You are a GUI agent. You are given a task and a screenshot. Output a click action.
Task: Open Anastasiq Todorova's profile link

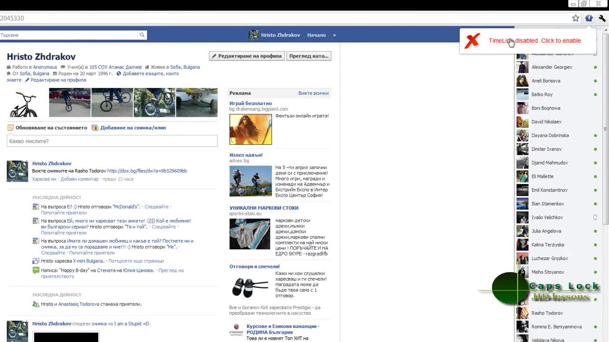(x=79, y=304)
